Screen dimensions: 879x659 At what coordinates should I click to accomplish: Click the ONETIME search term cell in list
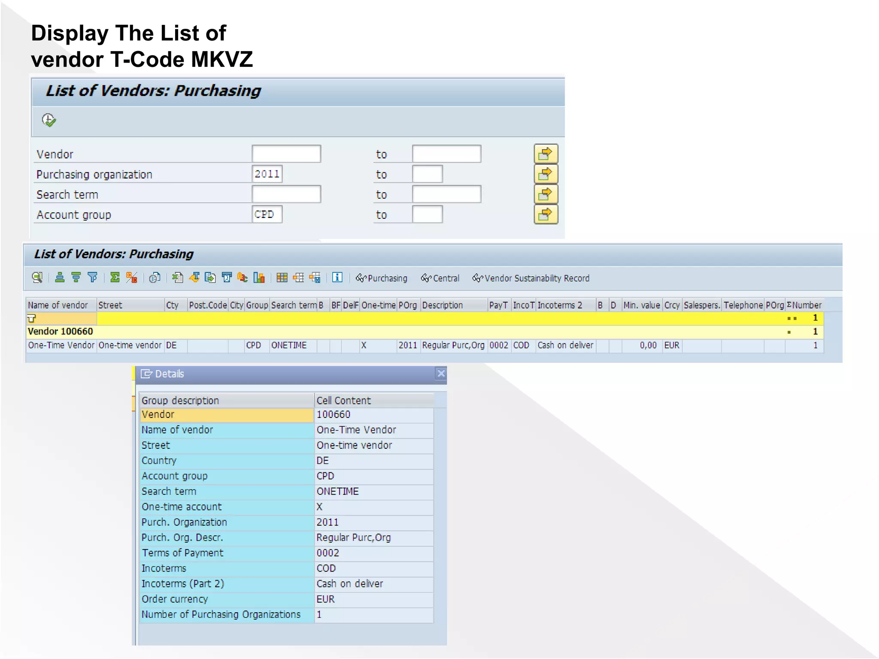point(294,345)
